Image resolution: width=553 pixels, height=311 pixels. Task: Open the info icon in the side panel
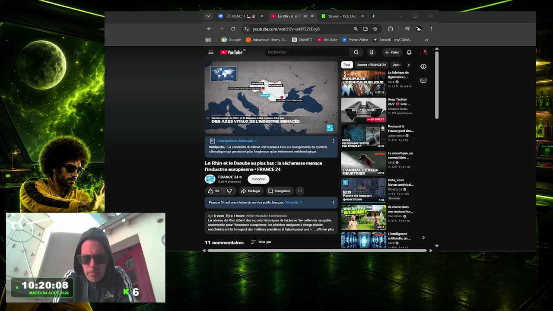423,67
